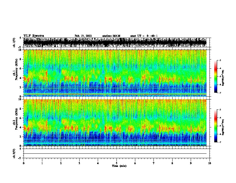Viewport: 236px width, 183px height.
Task: Click the ch.2 spectrogram plot
Action: coord(115,123)
